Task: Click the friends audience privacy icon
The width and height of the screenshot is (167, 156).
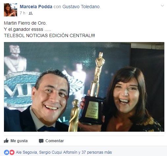Action: pyautogui.click(x=31, y=13)
